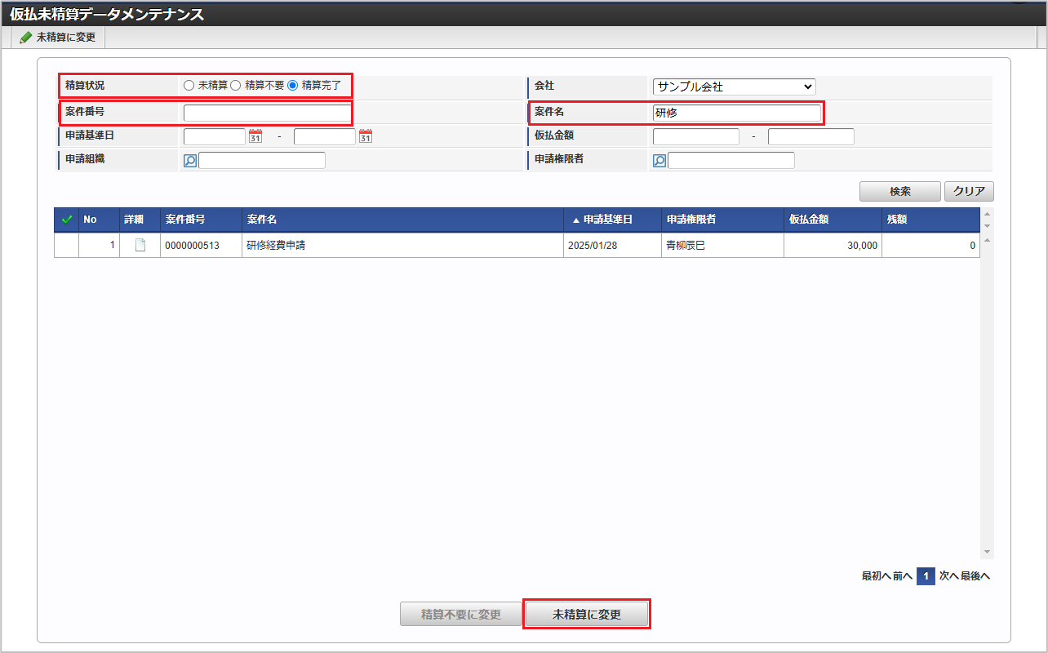The image size is (1048, 653).
Task: Go to 次へ next page link
Action: (x=949, y=576)
